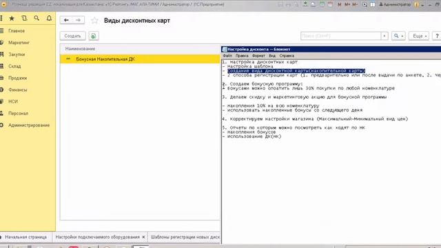This screenshot has height=248, width=441.
Task: Close the Настройки подключаемого оборудования tab
Action: coord(143,237)
